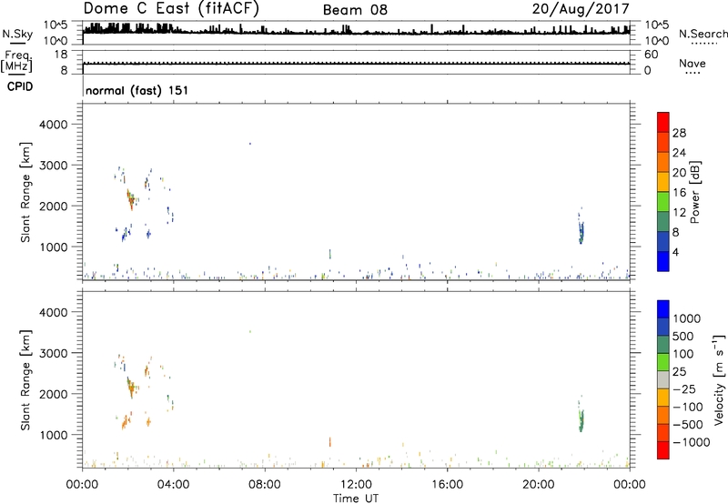Viewport: 728px width, 504px height.
Task: Click the 'Beam 08' label
Action: [355, 10]
